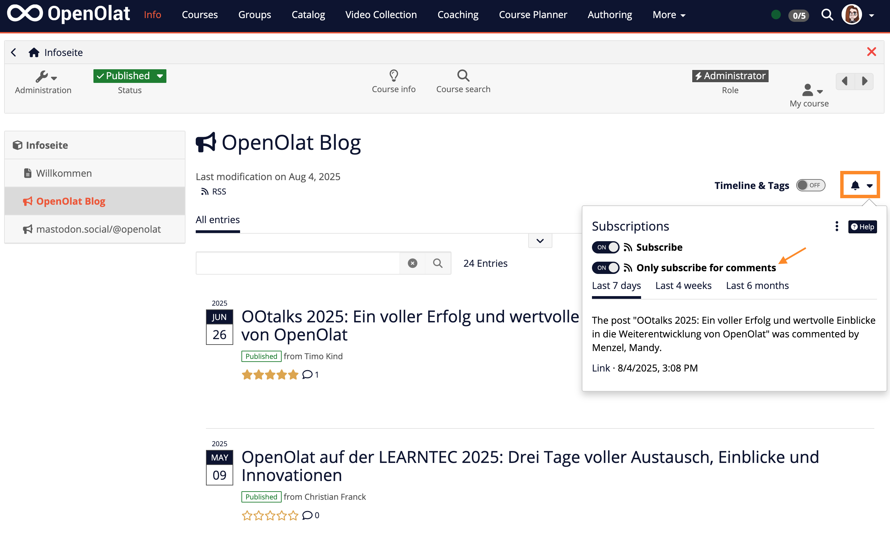Toggle Timeline & Tags off switch
Screen dimensions: 890x539
click(x=810, y=185)
